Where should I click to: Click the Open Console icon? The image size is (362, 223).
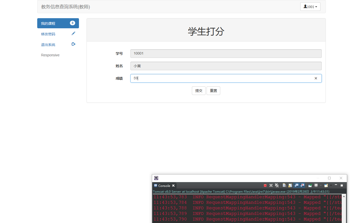pyautogui.click(x=326, y=185)
